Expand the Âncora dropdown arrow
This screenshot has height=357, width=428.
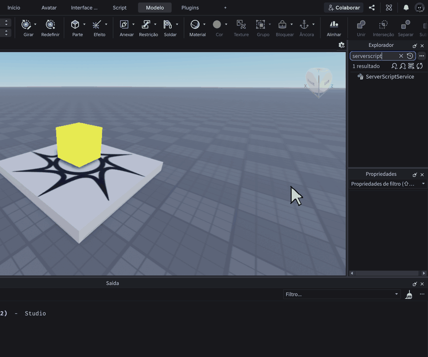point(314,24)
